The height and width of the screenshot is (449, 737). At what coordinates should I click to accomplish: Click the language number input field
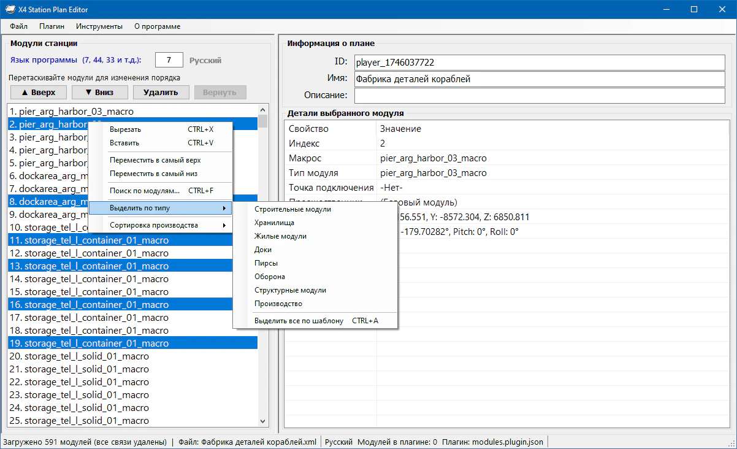(x=169, y=60)
